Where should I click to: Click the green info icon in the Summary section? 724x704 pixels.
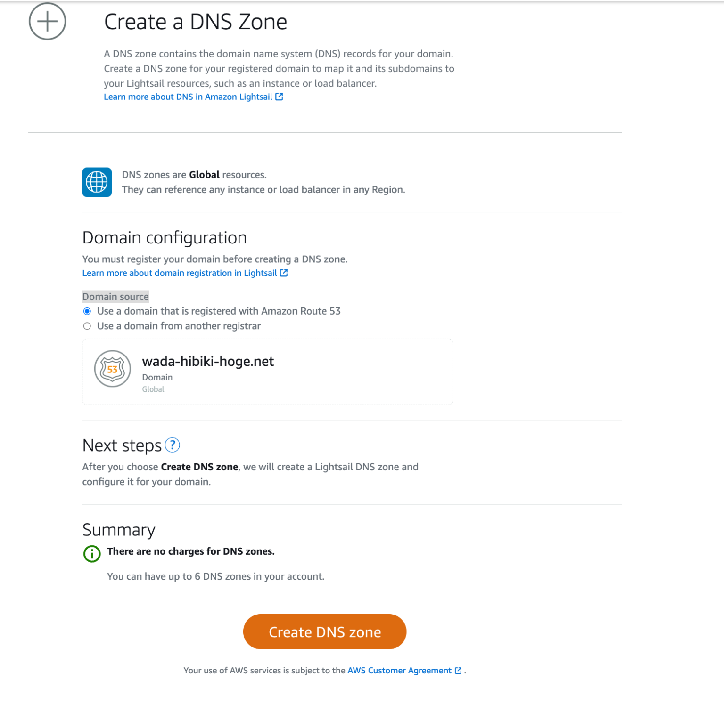[91, 553]
